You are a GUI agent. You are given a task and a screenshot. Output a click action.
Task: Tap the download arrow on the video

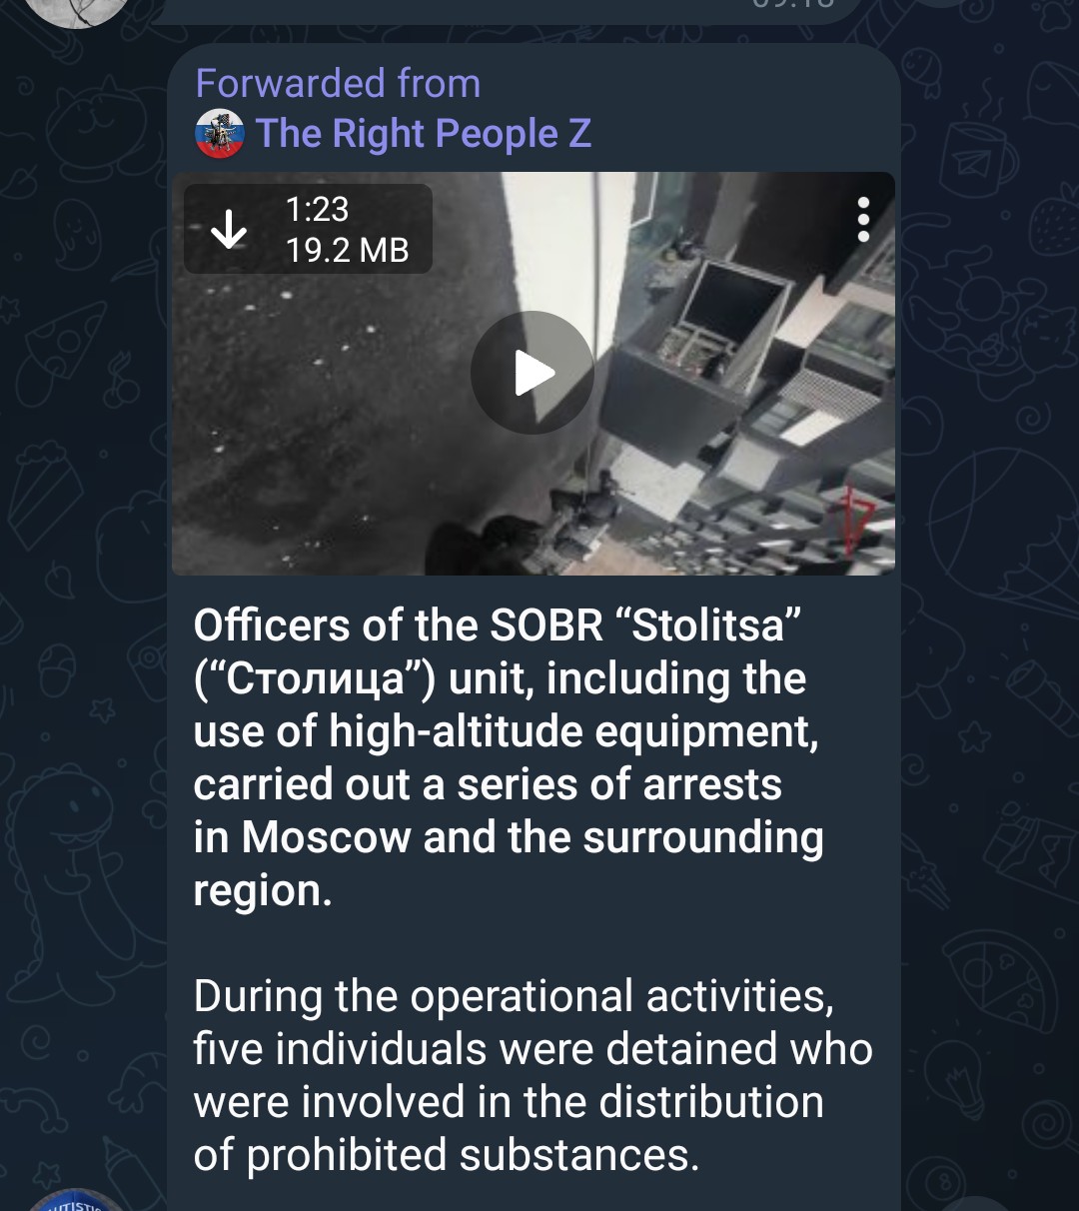click(229, 229)
